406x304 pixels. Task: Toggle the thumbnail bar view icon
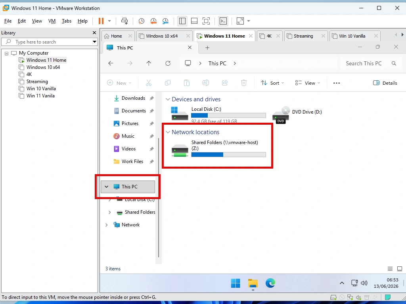[x=194, y=21]
